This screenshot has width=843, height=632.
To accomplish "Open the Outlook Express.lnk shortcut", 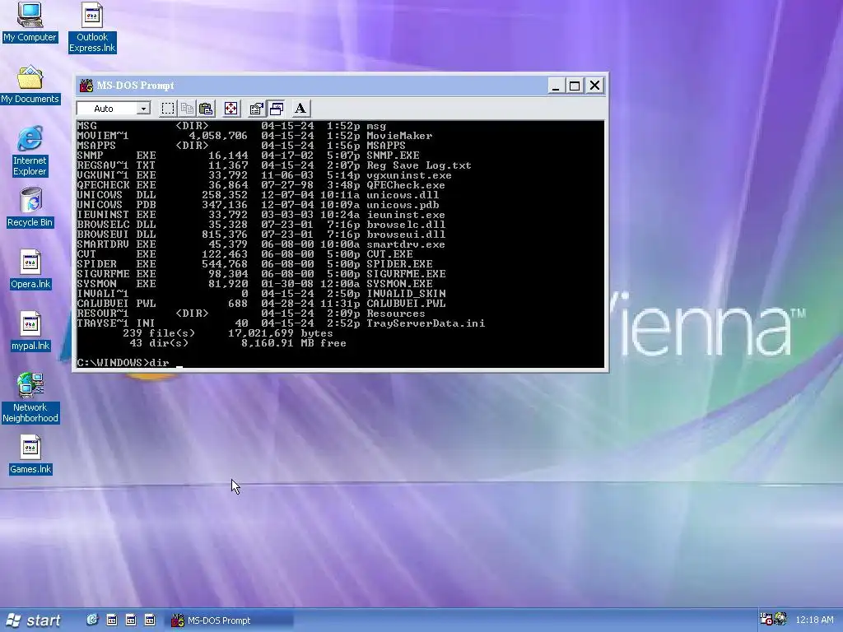I will tap(92, 27).
